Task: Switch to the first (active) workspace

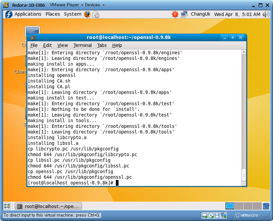Action: tap(230, 206)
